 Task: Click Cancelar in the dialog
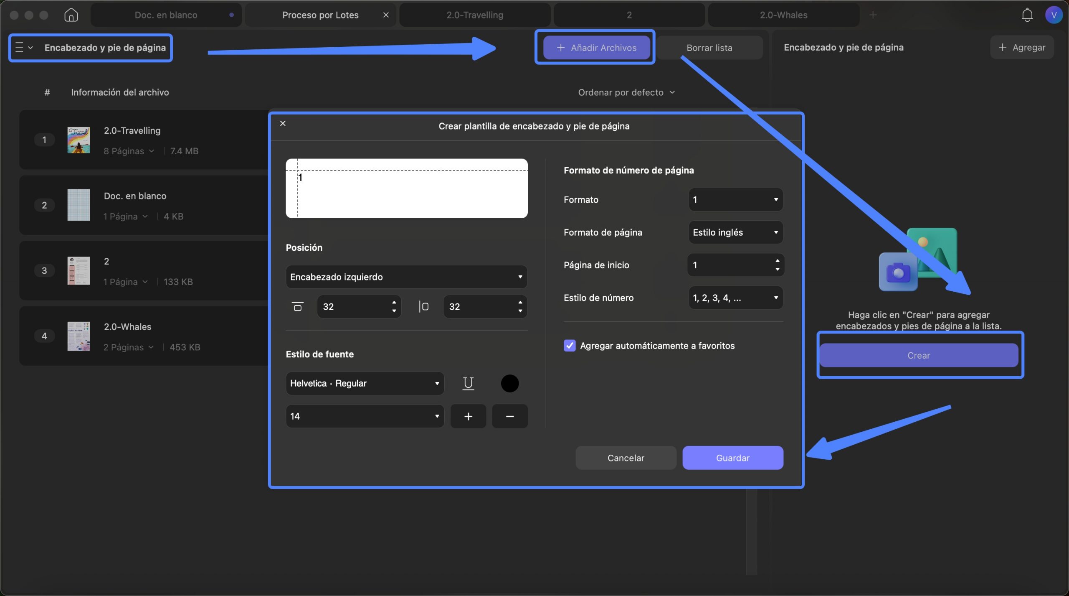(626, 458)
